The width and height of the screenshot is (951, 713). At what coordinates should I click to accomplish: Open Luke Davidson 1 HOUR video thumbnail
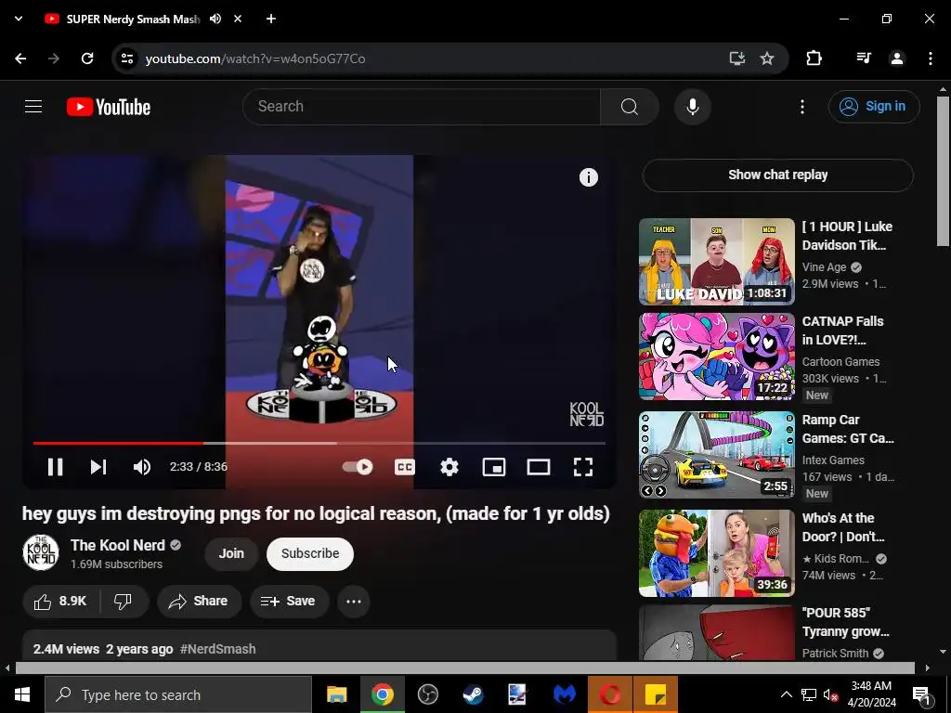tap(716, 261)
